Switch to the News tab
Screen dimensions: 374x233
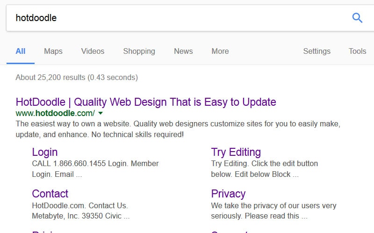click(x=183, y=51)
